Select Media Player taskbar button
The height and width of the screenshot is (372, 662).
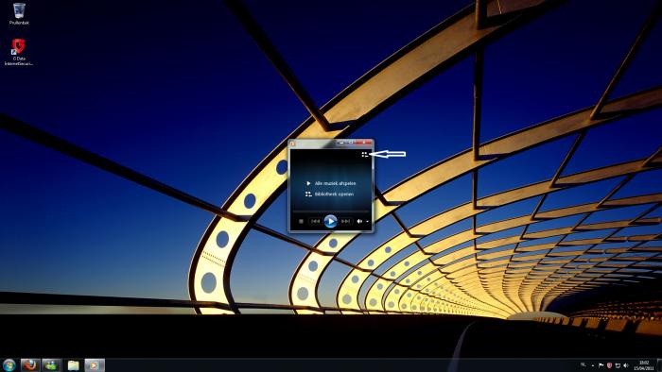pyautogui.click(x=95, y=364)
